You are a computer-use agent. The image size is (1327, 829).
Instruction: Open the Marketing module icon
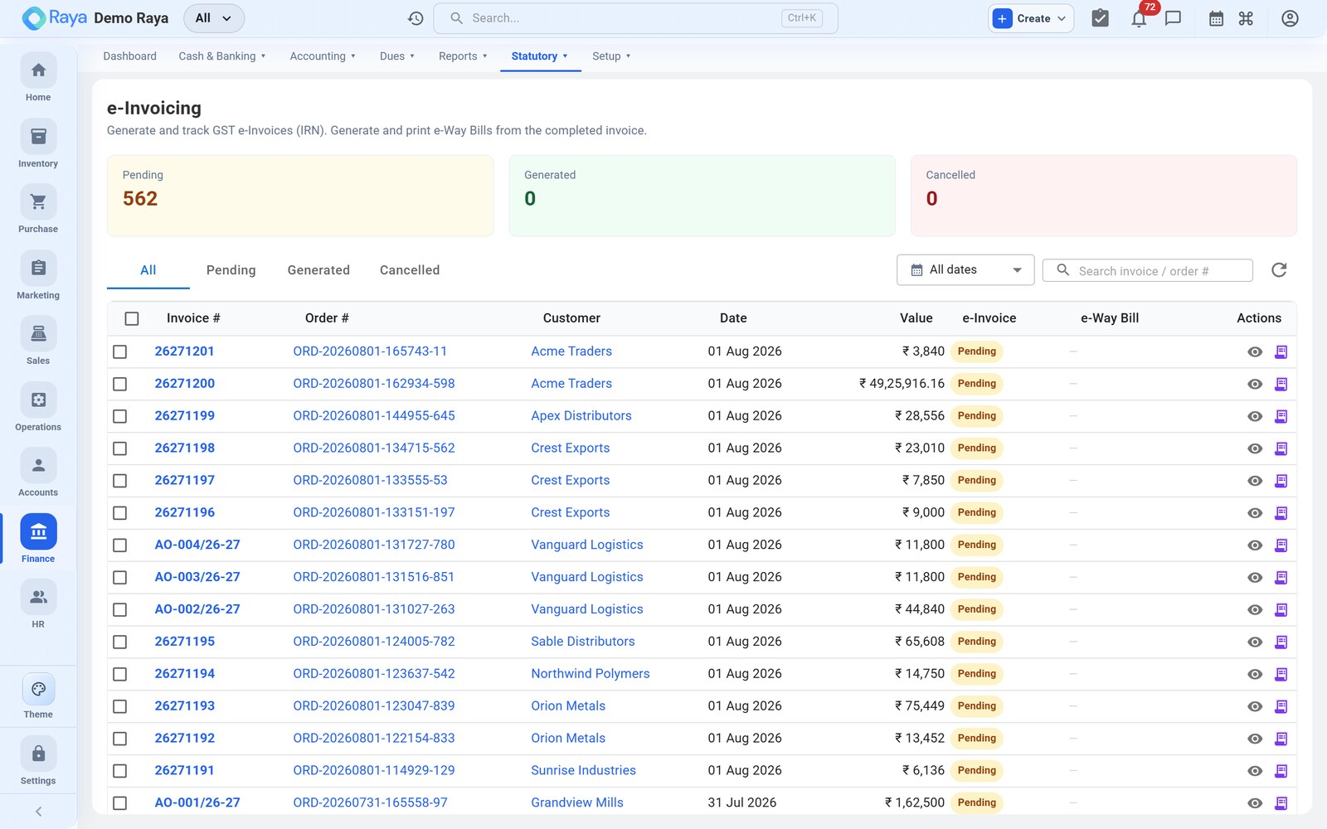pos(38,269)
